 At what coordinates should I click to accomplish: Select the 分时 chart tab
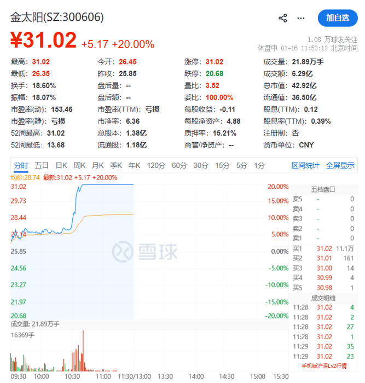pos(21,165)
